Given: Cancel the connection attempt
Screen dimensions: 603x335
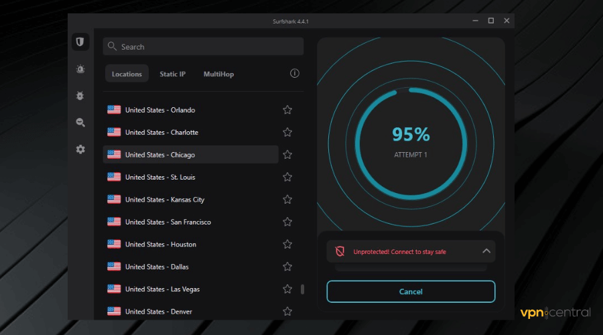Looking at the screenshot, I should (411, 291).
